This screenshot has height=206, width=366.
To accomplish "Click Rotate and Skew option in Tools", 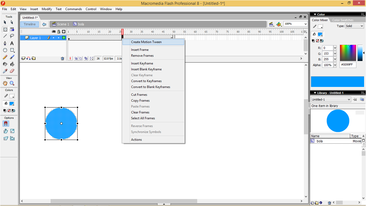I will click(x=5, y=131).
